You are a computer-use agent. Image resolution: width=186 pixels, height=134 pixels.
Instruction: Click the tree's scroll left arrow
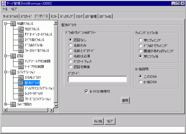click(x=5, y=110)
